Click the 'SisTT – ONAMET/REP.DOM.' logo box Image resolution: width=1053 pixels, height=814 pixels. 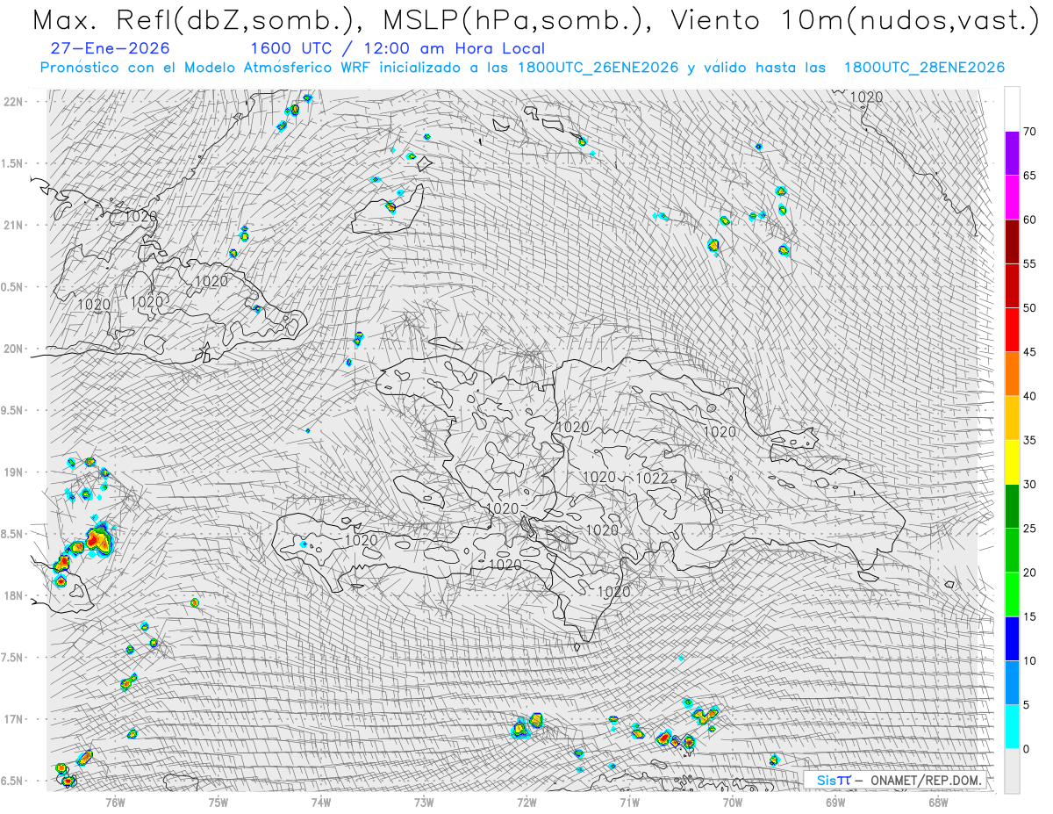pyautogui.click(x=895, y=780)
